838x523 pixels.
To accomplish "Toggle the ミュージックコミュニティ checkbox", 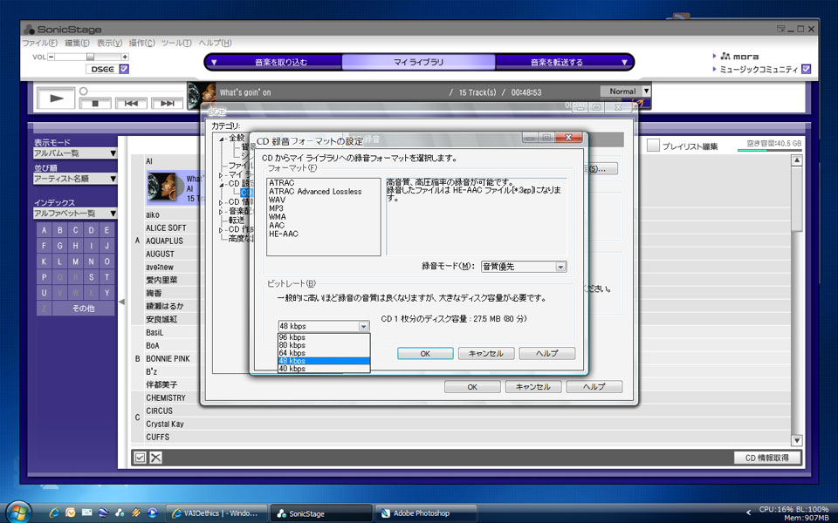I will 807,69.
